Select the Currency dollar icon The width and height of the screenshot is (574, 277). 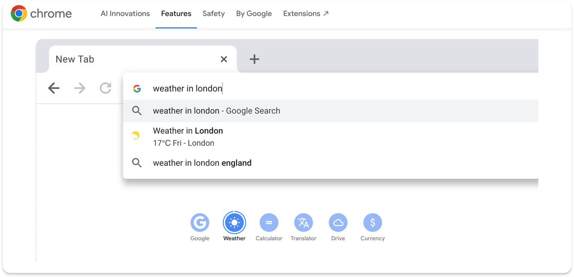372,223
